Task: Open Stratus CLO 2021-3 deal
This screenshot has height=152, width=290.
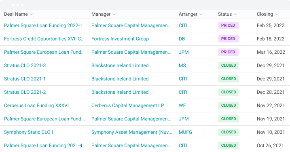Action: tap(25, 65)
